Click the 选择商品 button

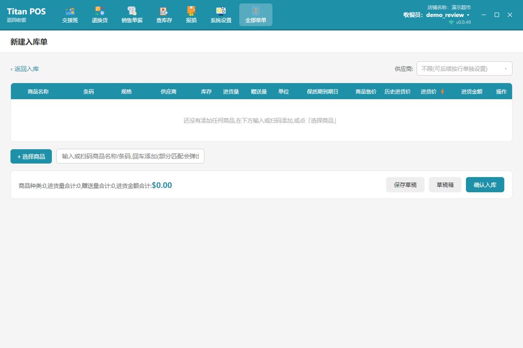[31, 157]
